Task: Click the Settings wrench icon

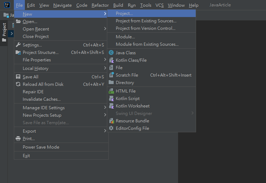Action: (18, 45)
